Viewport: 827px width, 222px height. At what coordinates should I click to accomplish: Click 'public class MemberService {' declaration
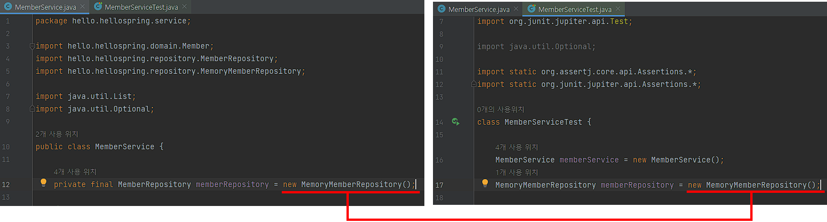99,146
